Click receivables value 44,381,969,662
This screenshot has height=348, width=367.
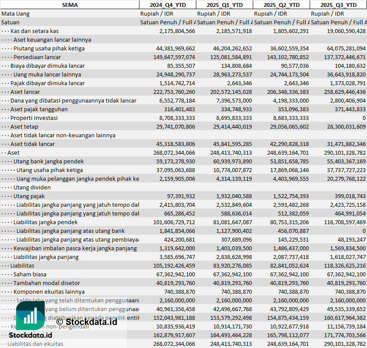pyautogui.click(x=175, y=49)
